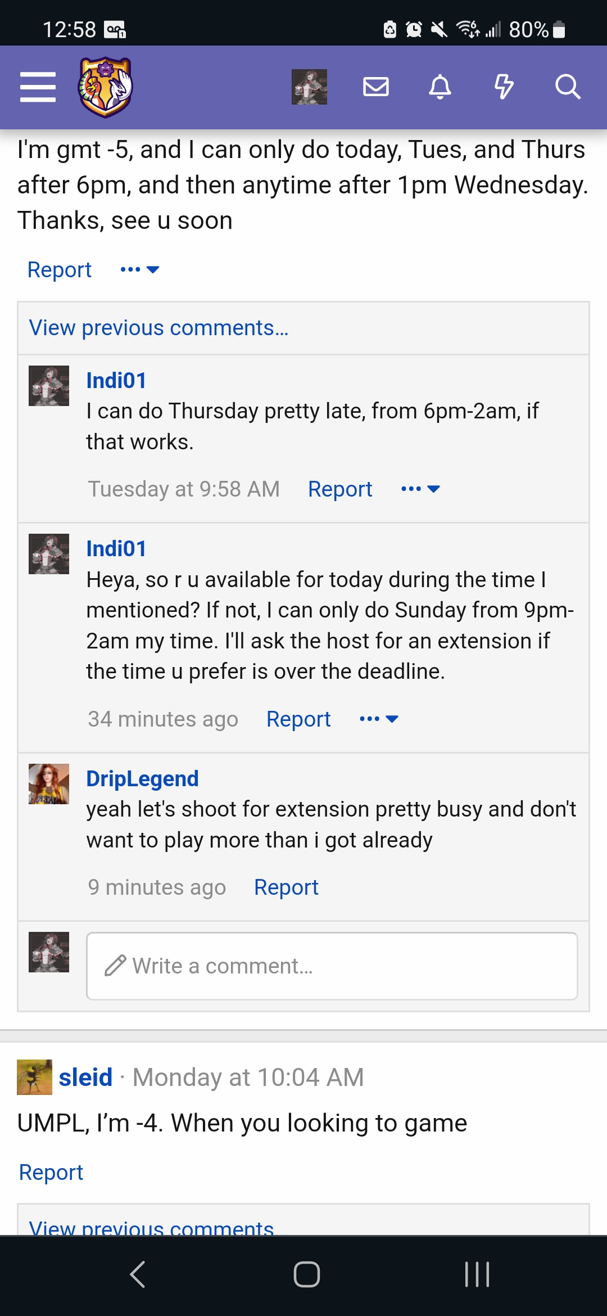Image resolution: width=607 pixels, height=1316 pixels.
Task: Tap DripLegend's avatar thumbnail
Action: pyautogui.click(x=49, y=784)
